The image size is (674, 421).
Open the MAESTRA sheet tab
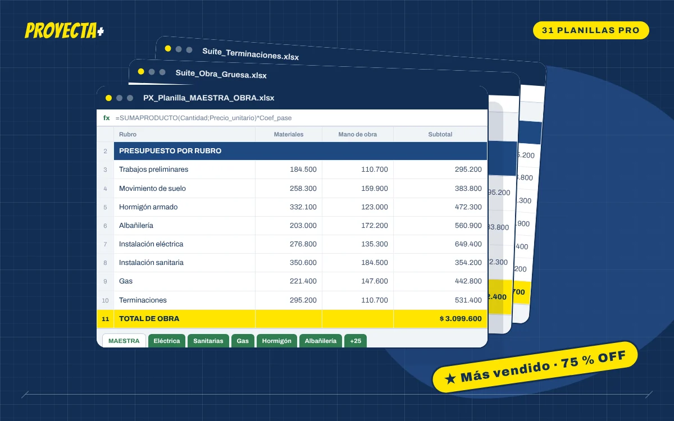(124, 341)
